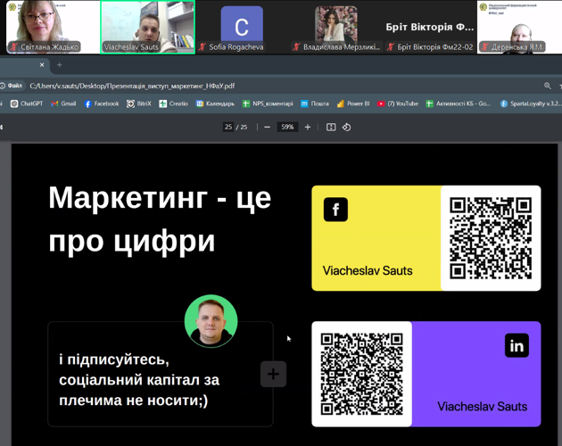Select Владислава Мерзликі participant tile

[x=335, y=28]
